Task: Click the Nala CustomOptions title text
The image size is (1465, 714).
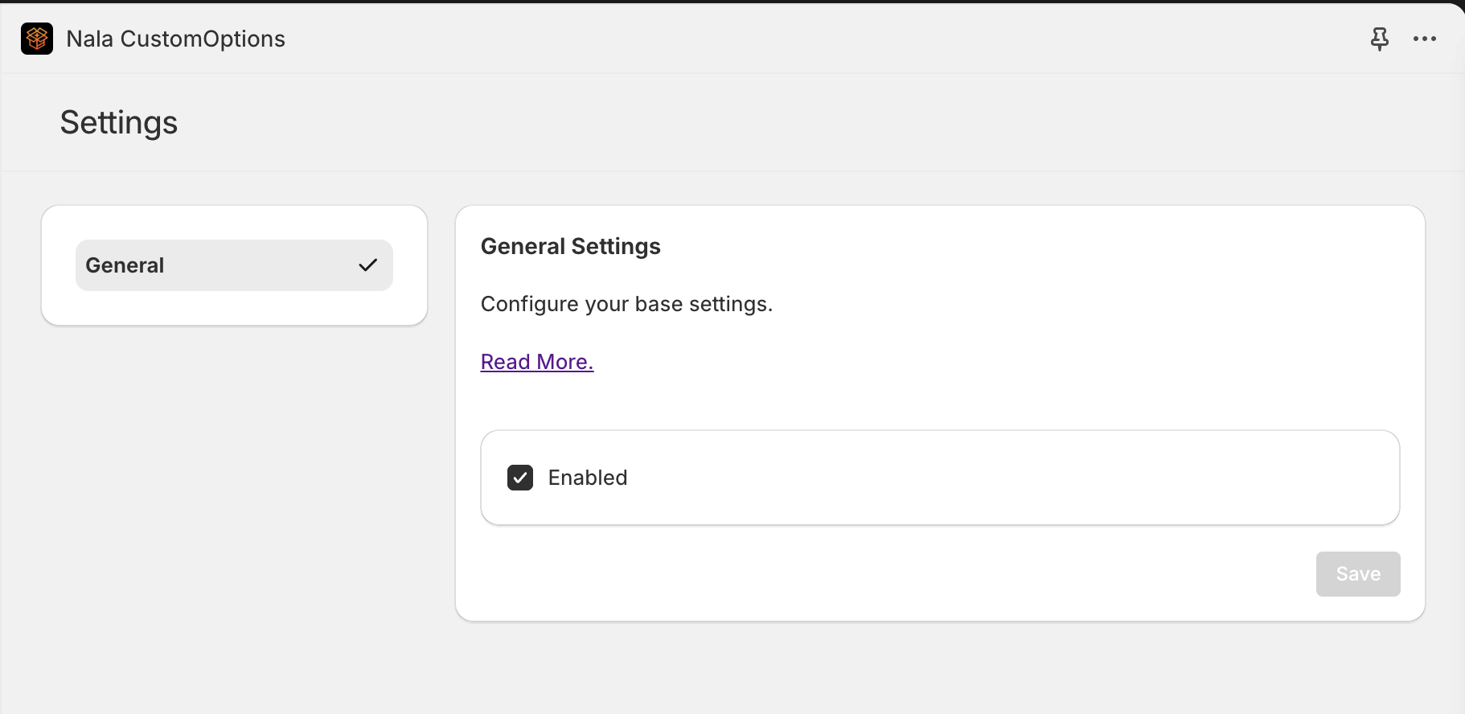Action: point(175,39)
